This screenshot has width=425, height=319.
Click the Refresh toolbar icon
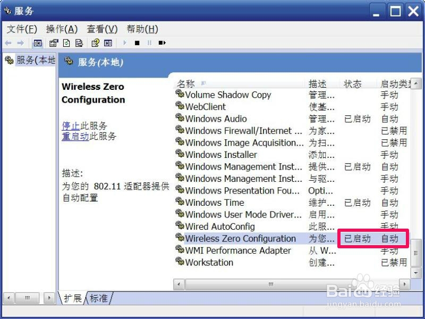point(66,43)
